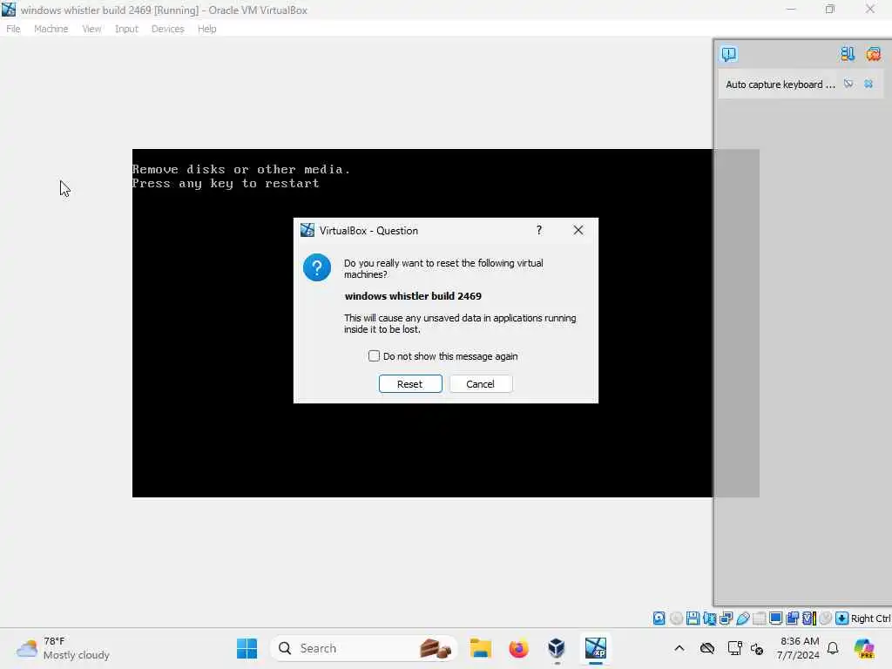
Task: Click the delete all notifications icon
Action: click(x=873, y=54)
